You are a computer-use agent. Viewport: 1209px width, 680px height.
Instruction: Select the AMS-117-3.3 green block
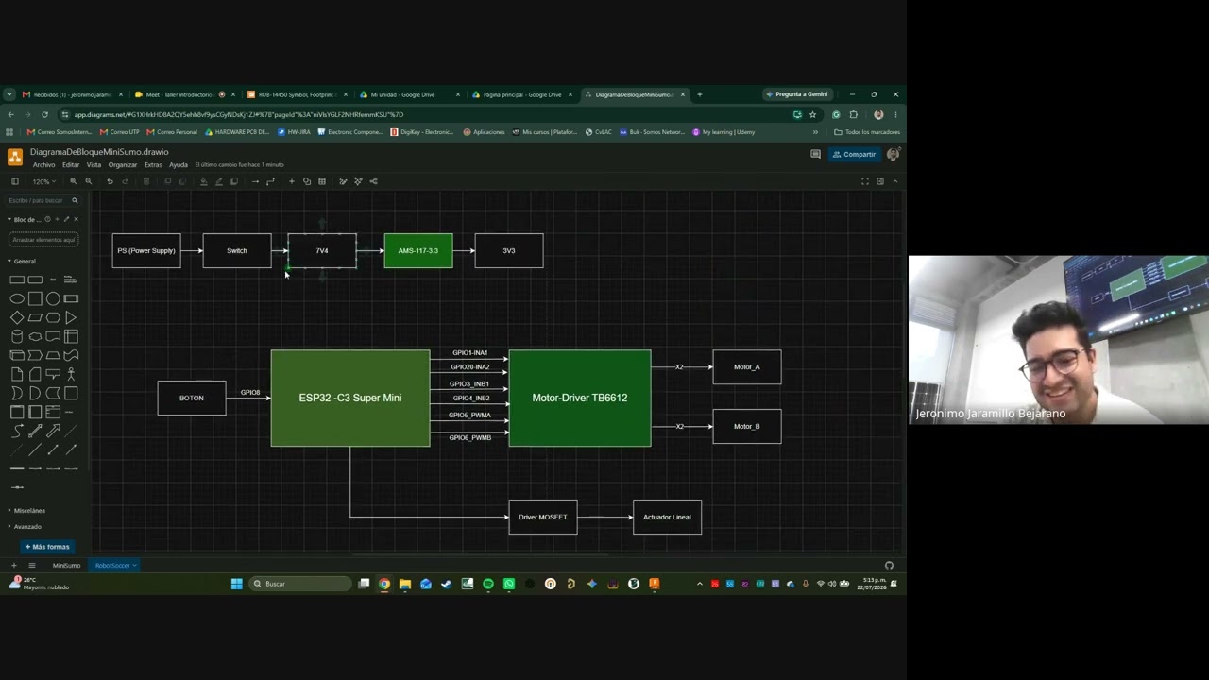pyautogui.click(x=418, y=250)
